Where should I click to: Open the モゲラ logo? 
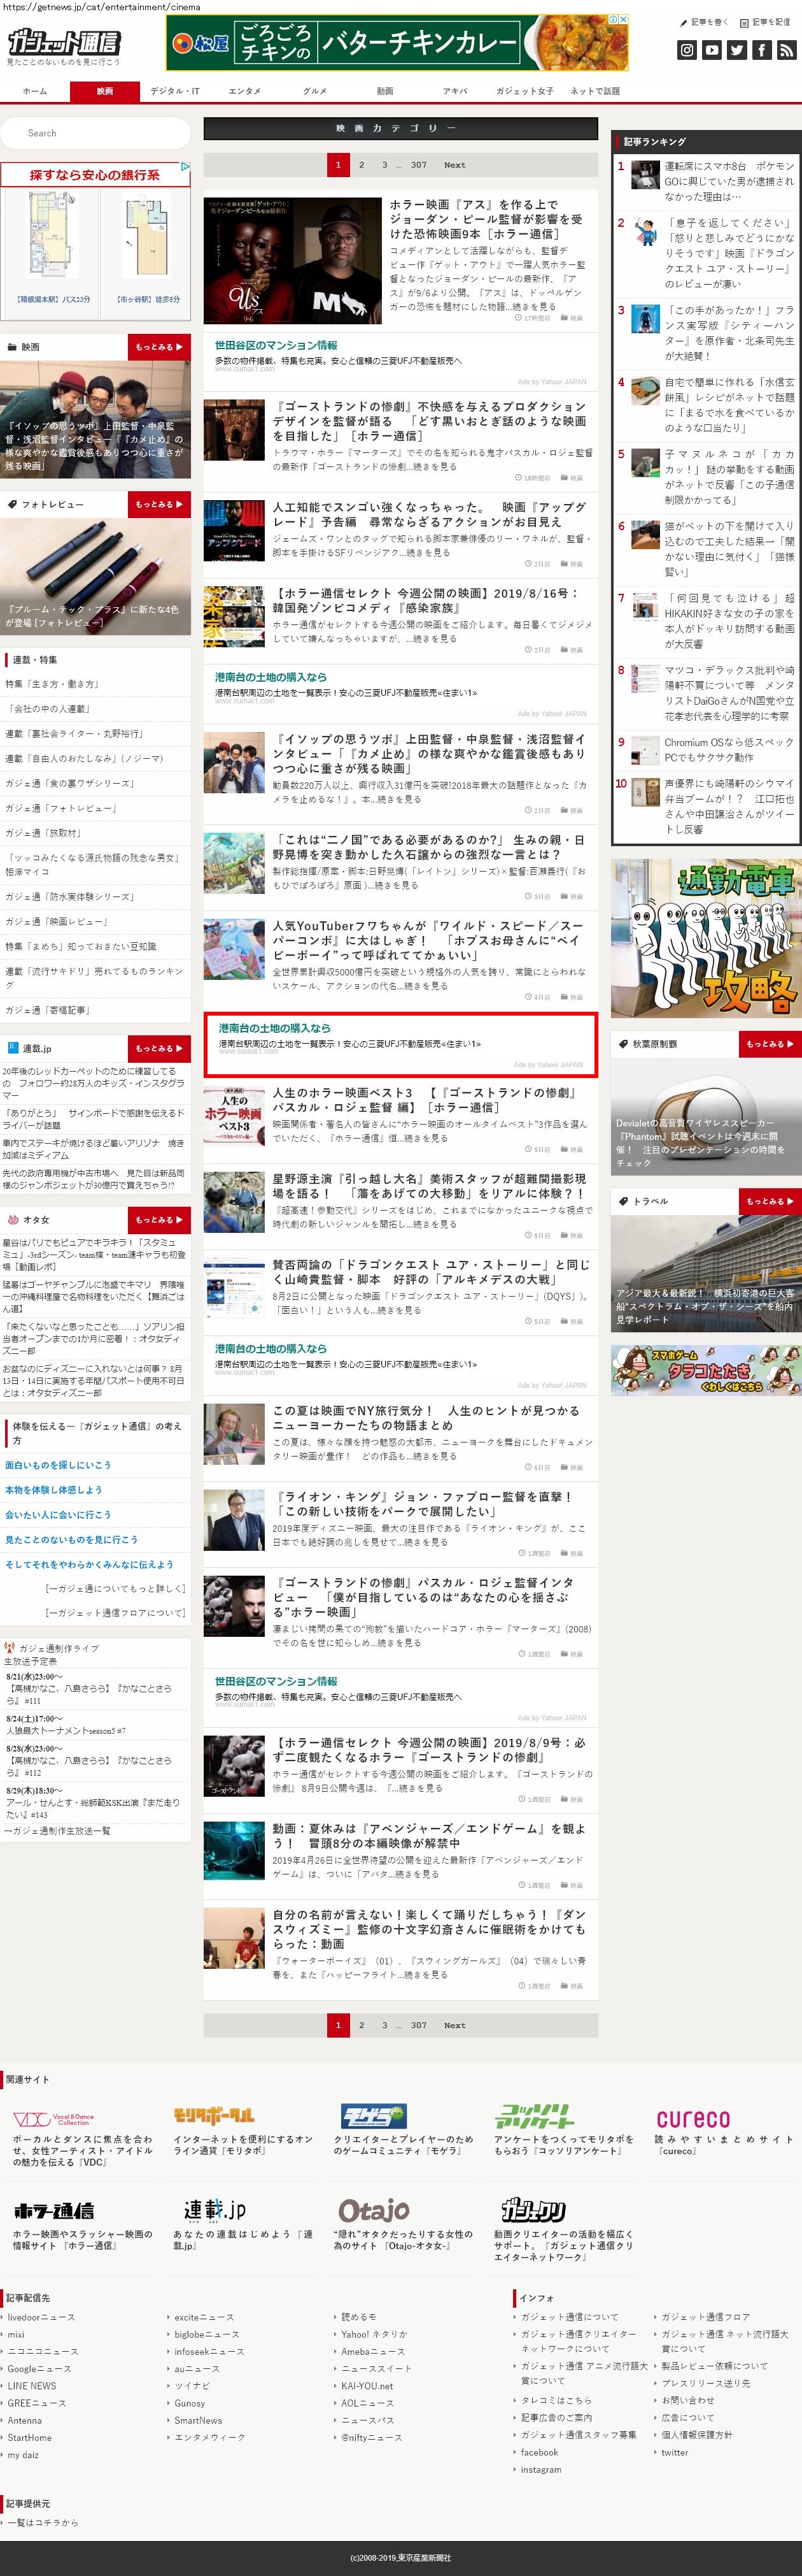click(x=374, y=2115)
